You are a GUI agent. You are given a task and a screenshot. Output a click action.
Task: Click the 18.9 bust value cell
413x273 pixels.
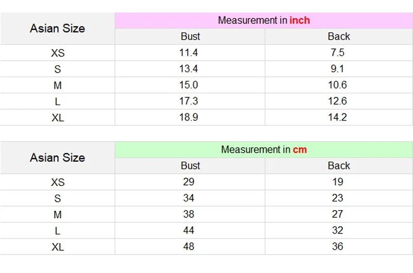188,117
